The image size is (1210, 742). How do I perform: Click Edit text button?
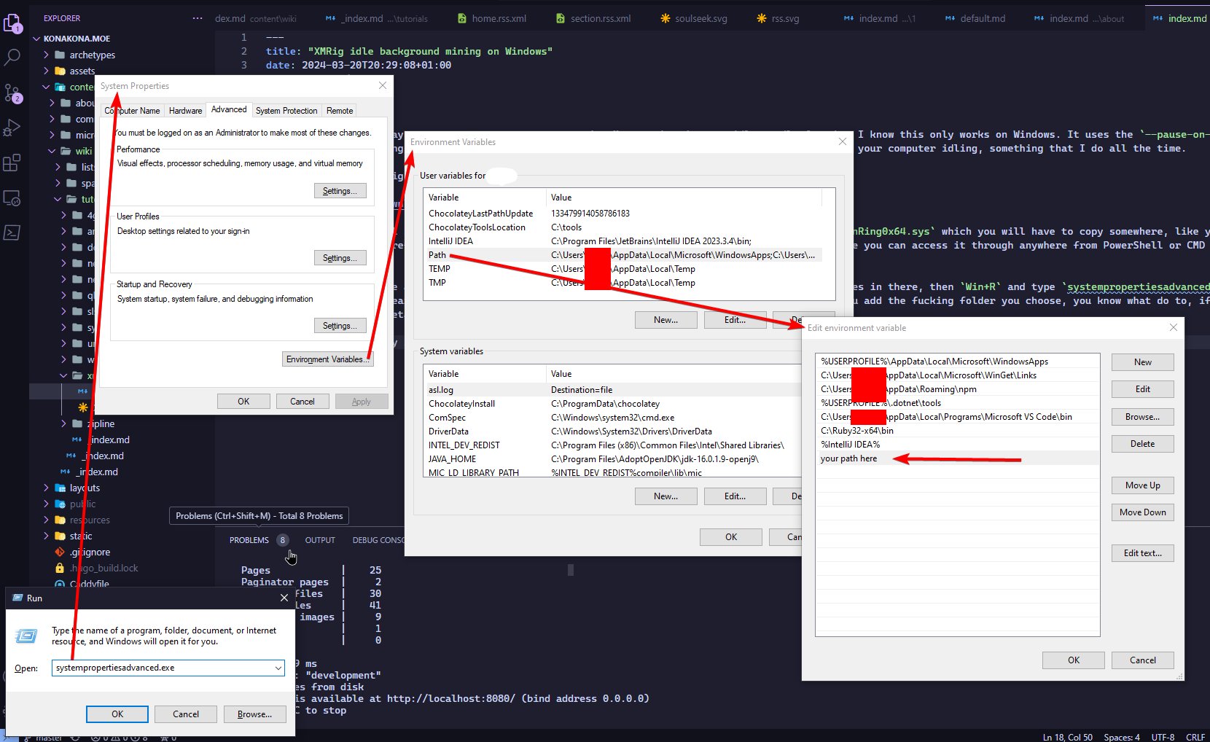coord(1143,553)
